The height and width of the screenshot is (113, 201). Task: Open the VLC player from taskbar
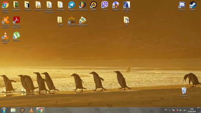pos(31,110)
